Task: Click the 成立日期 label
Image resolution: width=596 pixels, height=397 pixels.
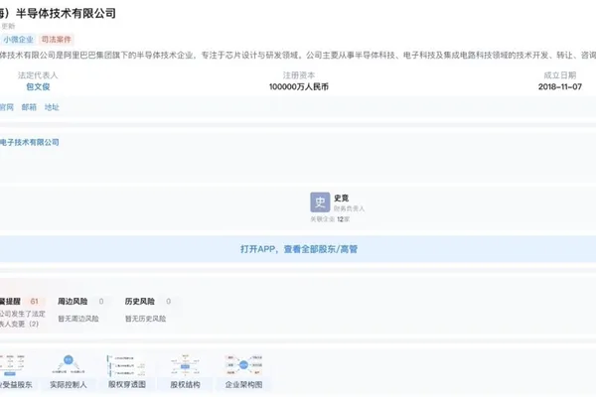Action: point(560,75)
